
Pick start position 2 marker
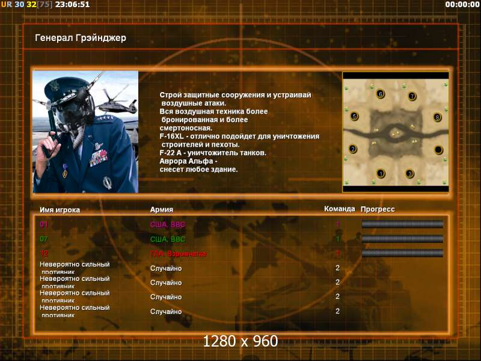coord(353,149)
